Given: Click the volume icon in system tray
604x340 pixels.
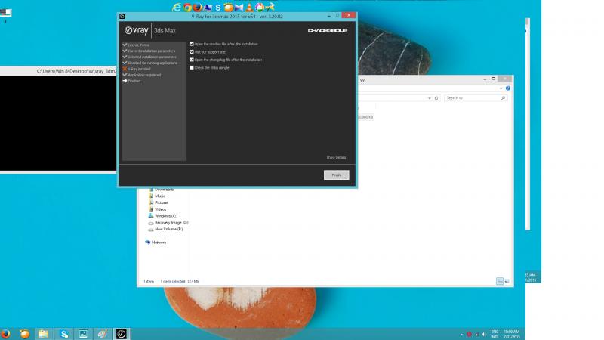Looking at the screenshot, I should [484, 335].
